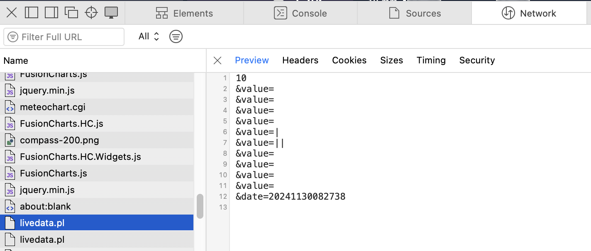Select jquery.min.js row above about:blank
This screenshot has height=251, width=591.
coord(97,190)
